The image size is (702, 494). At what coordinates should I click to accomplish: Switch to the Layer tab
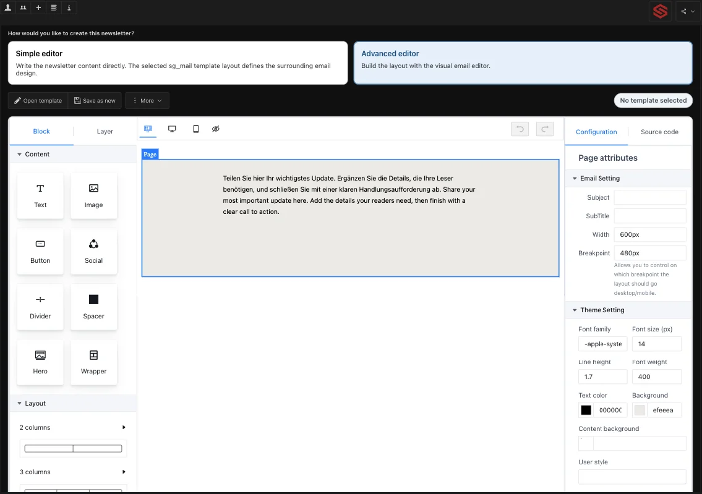[105, 131]
